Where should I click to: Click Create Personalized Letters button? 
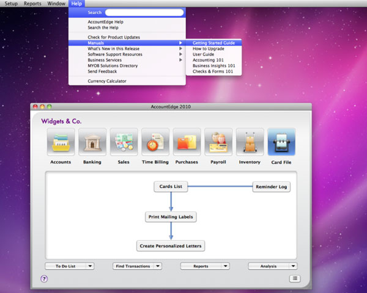[x=171, y=246]
